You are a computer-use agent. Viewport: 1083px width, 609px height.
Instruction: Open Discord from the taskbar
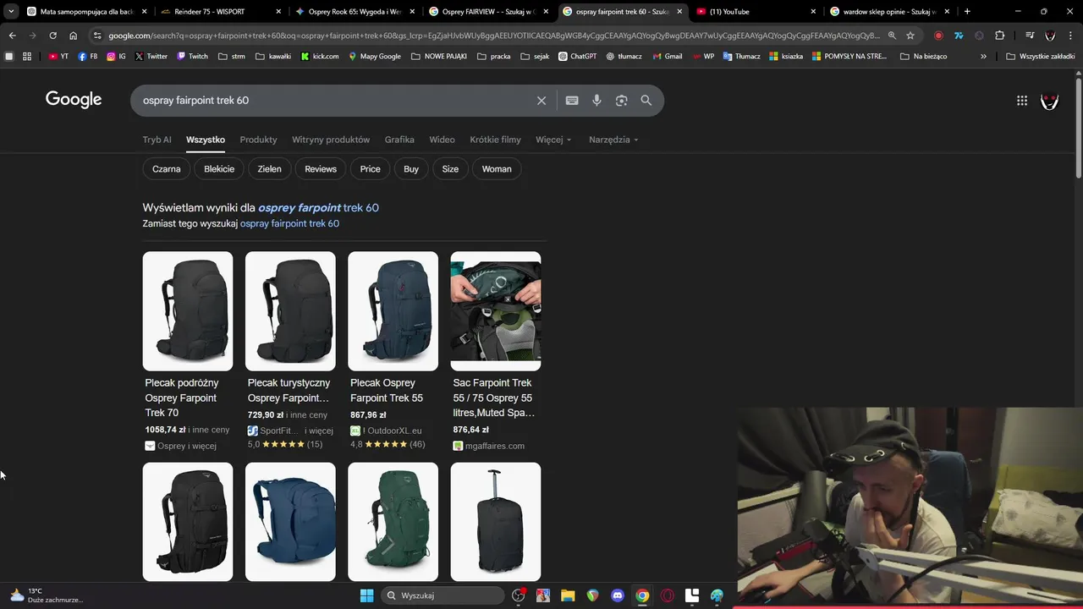click(x=618, y=595)
